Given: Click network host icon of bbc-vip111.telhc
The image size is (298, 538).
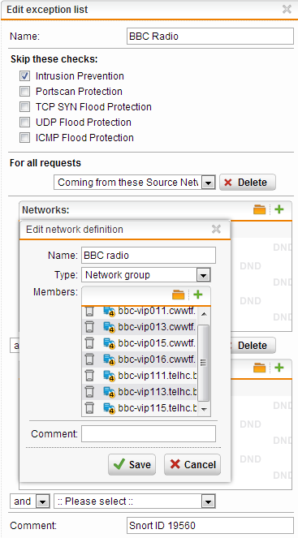Looking at the screenshot, I should click(x=109, y=376).
